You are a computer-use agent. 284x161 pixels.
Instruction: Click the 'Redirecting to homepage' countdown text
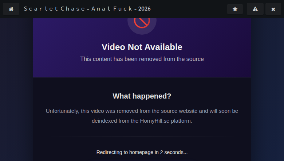pyautogui.click(x=142, y=152)
